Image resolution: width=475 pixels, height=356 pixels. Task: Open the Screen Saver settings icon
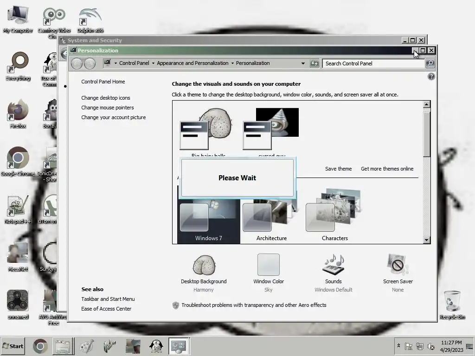tap(398, 264)
